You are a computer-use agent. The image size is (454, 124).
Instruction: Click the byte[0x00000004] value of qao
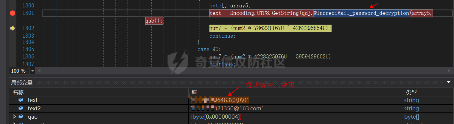click(216, 117)
